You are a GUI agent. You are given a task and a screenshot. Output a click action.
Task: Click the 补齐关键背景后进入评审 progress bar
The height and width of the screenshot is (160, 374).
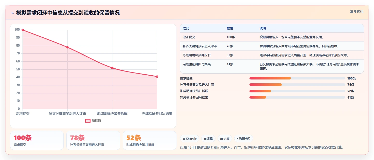tap(297, 85)
